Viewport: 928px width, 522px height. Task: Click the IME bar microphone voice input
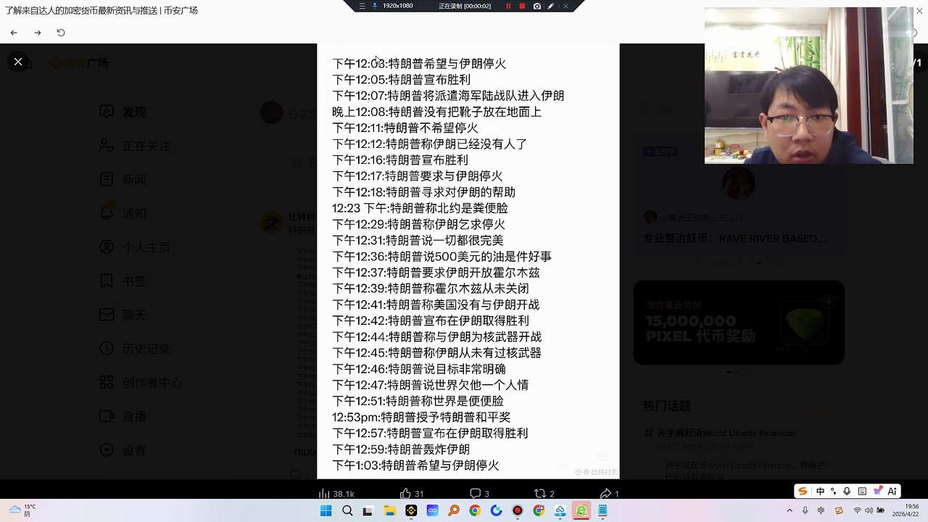(848, 492)
